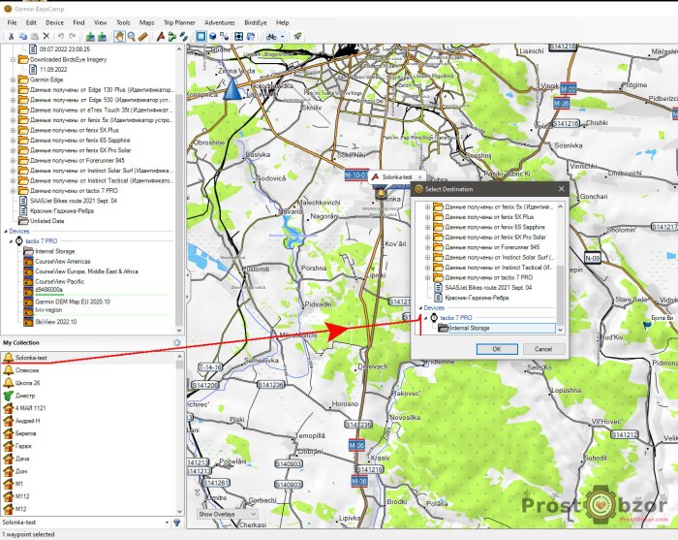The height and width of the screenshot is (540, 678).
Task: Select the 4 МАЙ 1121 waypoint
Action: 31,408
